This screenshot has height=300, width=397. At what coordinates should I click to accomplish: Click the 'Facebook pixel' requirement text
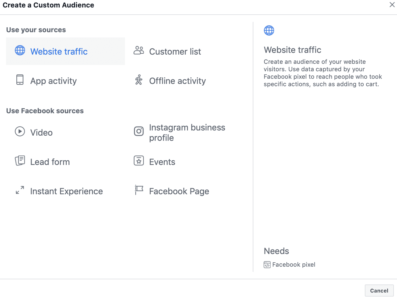(x=294, y=265)
